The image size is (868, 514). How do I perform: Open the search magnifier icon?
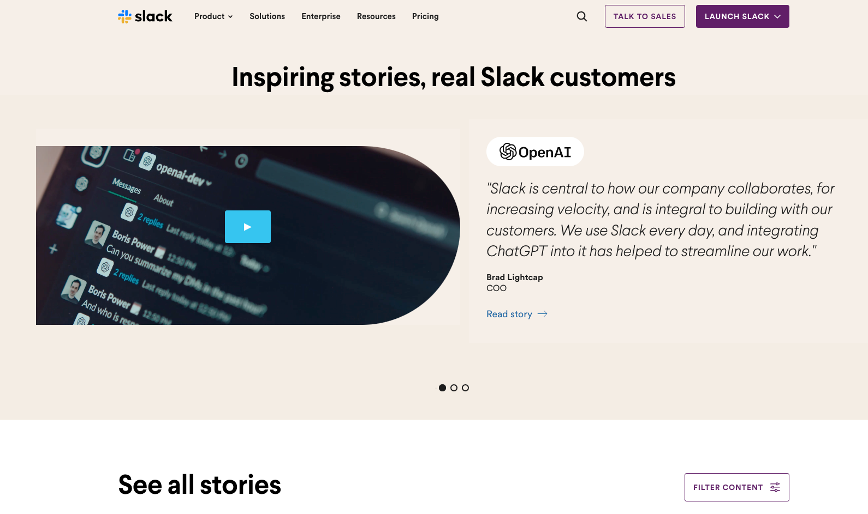pos(582,16)
